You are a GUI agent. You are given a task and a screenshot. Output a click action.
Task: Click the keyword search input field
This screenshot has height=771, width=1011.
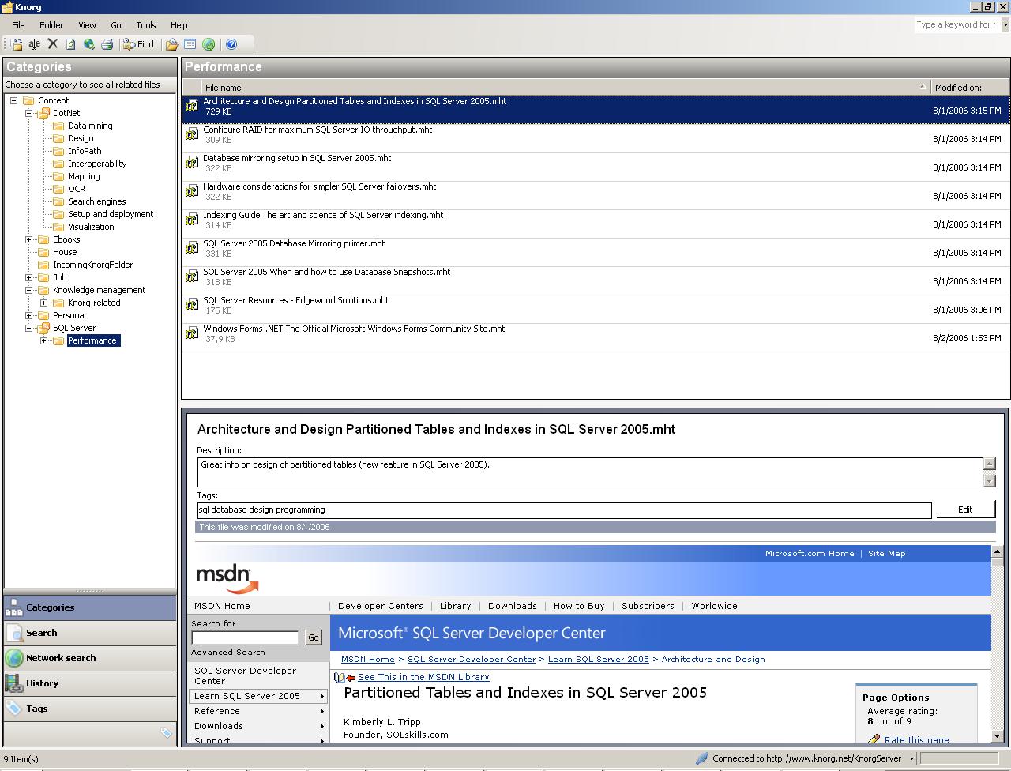point(957,25)
